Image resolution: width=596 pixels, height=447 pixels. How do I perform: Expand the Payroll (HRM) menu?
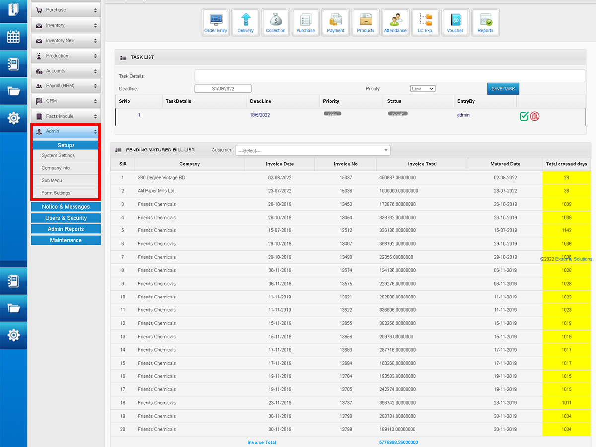pyautogui.click(x=66, y=86)
